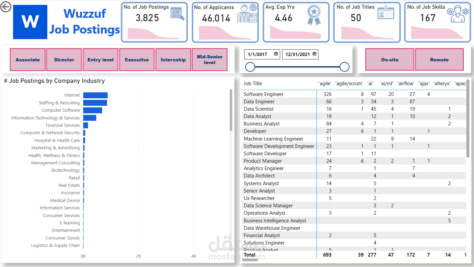Select the Data Analyst row
The image size is (474, 267).
point(354,116)
